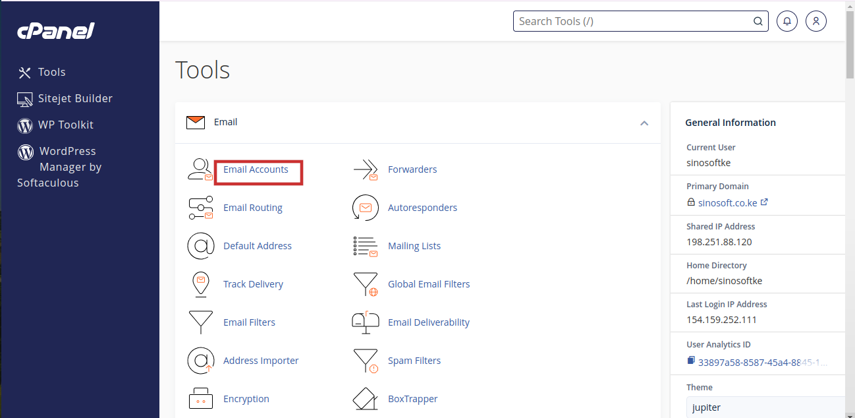Image resolution: width=855 pixels, height=418 pixels.
Task: Select Tools in the sidebar
Action: 51,73
